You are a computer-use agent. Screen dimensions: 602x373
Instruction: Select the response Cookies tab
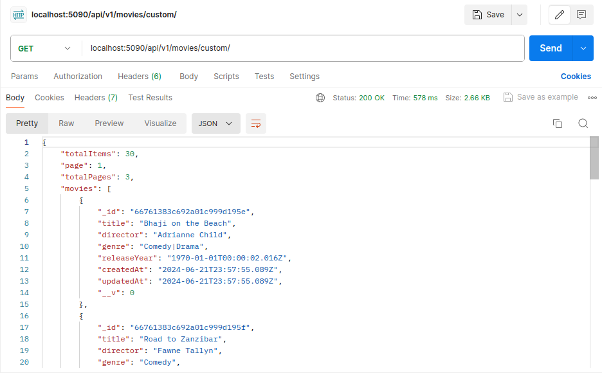(50, 98)
